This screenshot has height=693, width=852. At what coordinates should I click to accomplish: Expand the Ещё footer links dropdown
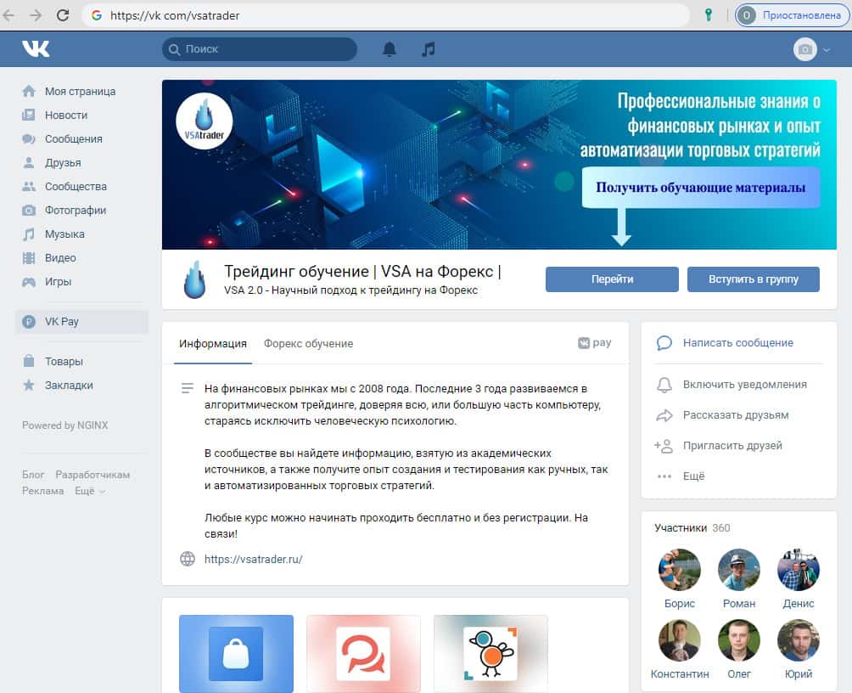click(89, 491)
